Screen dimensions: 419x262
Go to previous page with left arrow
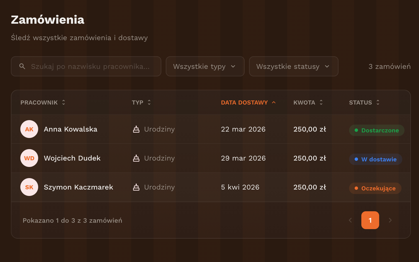pyautogui.click(x=350, y=220)
